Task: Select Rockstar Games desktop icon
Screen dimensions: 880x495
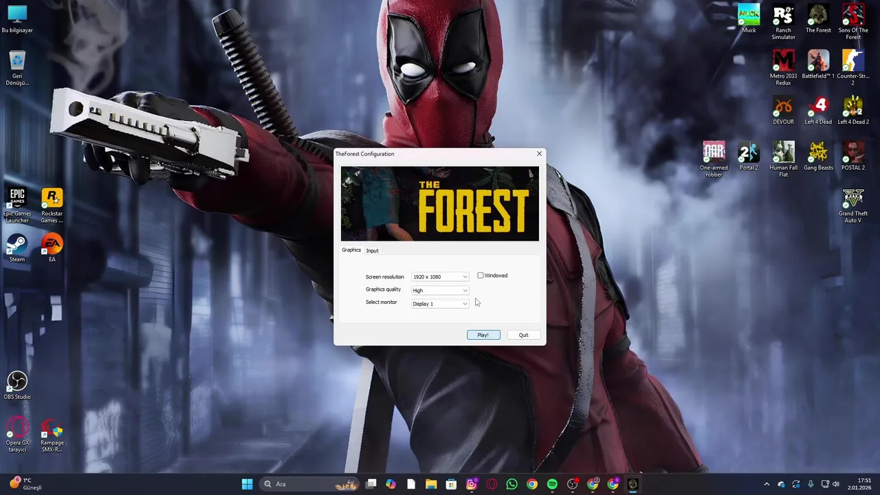Action: click(x=52, y=206)
